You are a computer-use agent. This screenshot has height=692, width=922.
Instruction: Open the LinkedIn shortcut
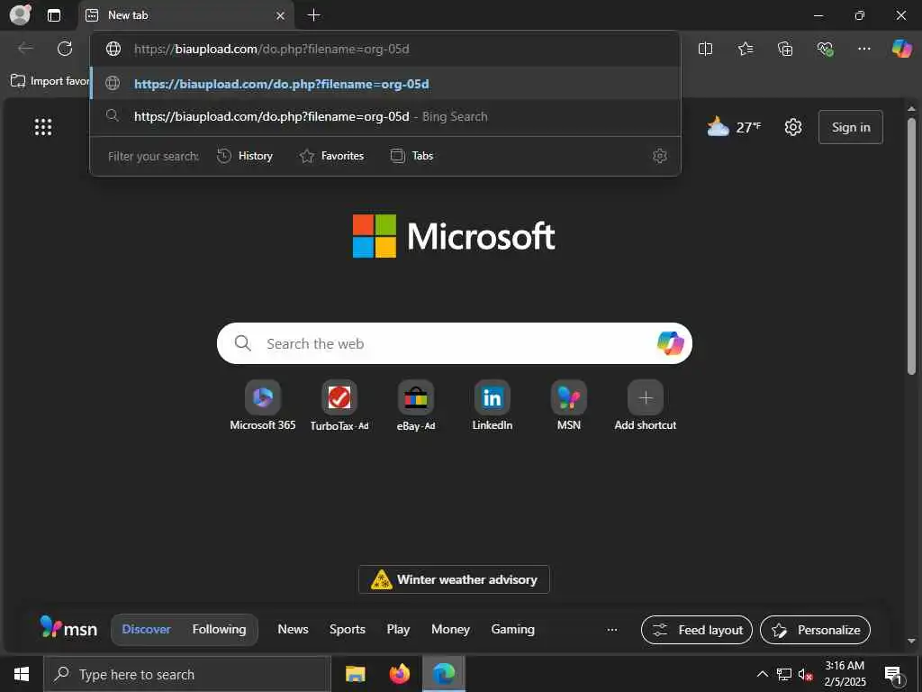pyautogui.click(x=493, y=405)
